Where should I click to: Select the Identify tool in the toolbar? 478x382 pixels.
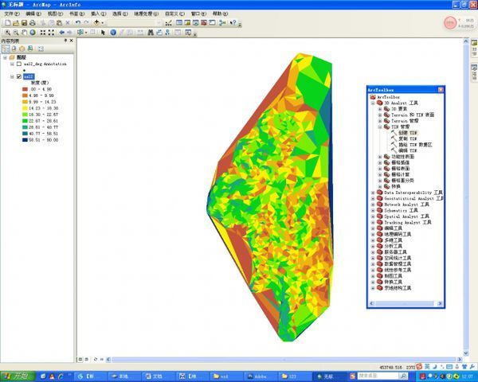[112, 33]
